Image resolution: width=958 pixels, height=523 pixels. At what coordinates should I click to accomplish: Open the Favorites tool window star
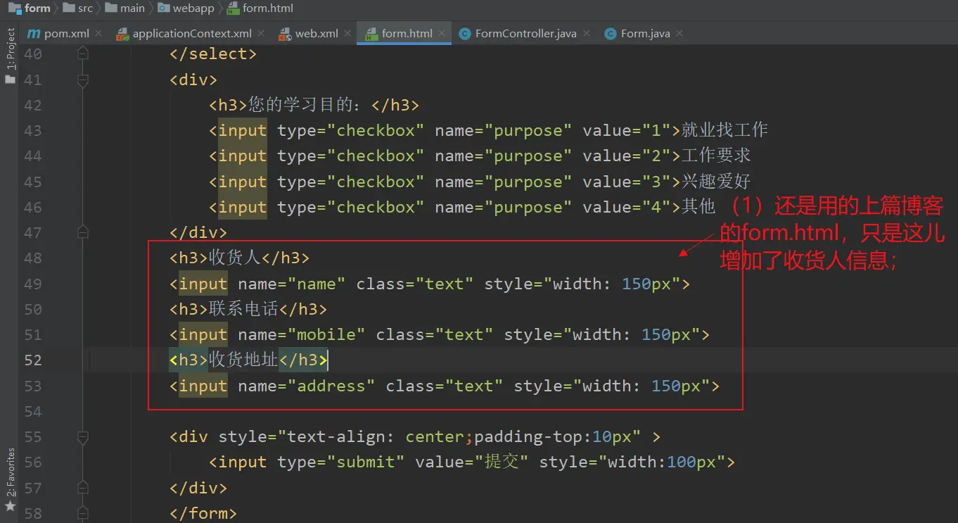[x=10, y=506]
